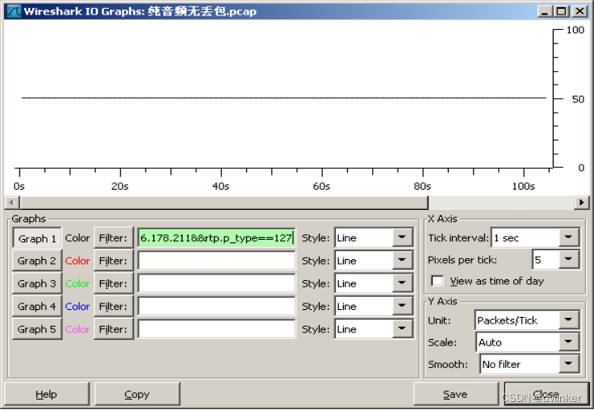Click the Graph 3 filter text field
The image size is (594, 410).
point(216,283)
